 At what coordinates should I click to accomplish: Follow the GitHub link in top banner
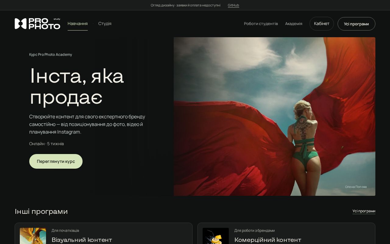pos(233,5)
